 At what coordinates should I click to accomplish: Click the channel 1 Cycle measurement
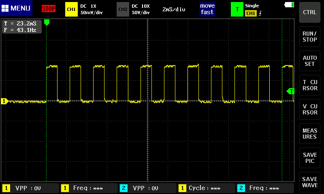[x=206, y=188]
